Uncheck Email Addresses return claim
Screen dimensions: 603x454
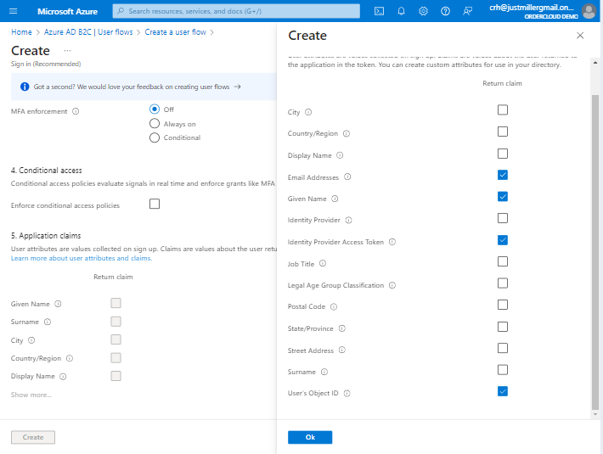pyautogui.click(x=503, y=175)
